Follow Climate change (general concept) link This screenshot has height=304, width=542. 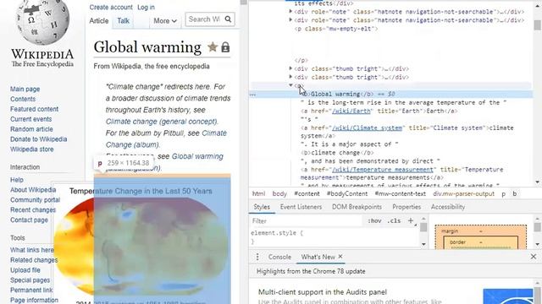tap(162, 122)
